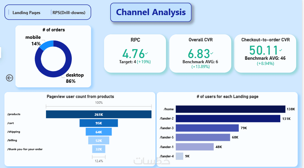This screenshot has width=304, height=168.
Task: Click the /lander-4 axis label
Action: click(167, 156)
